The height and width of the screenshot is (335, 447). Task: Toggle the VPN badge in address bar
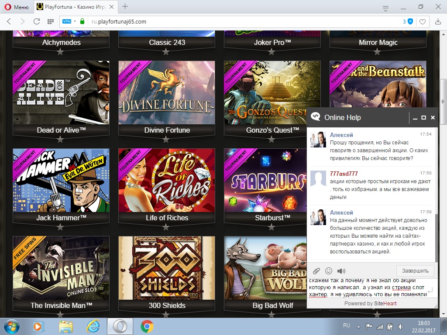click(67, 21)
